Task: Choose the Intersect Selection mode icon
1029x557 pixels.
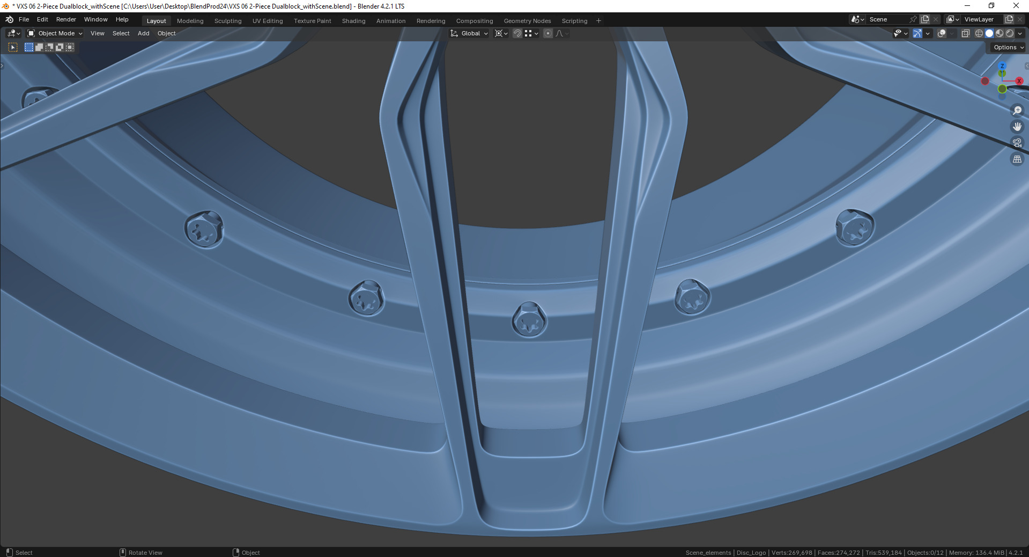Action: coord(70,47)
